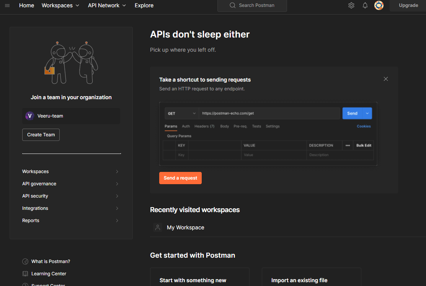Click the What is Postman icon
The image size is (426, 286).
[25, 261]
